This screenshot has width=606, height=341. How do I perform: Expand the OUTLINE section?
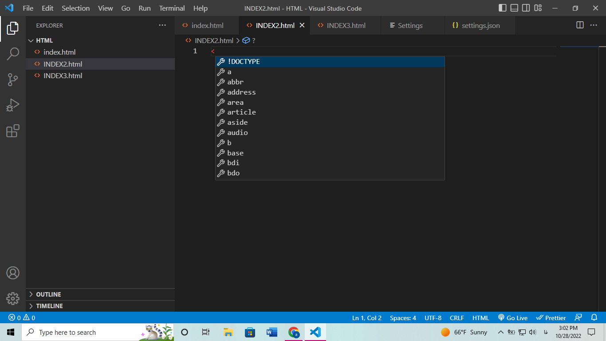click(x=100, y=294)
